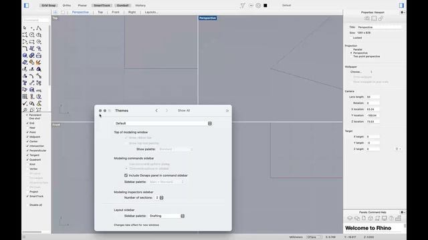Select the Box solid tool
The width and height of the screenshot is (428, 240).
[x=25, y=55]
